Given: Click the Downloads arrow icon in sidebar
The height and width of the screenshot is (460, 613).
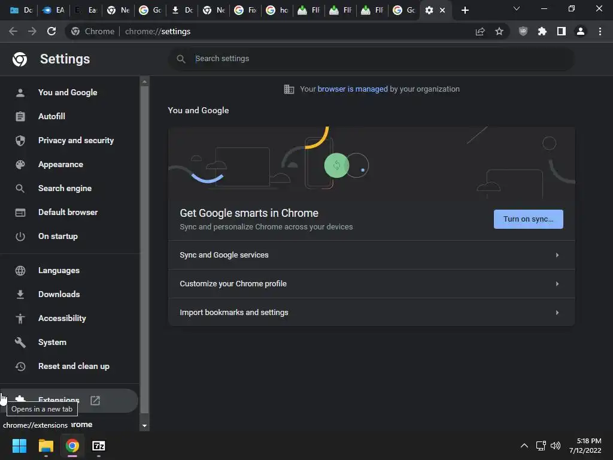Looking at the screenshot, I should tap(20, 295).
